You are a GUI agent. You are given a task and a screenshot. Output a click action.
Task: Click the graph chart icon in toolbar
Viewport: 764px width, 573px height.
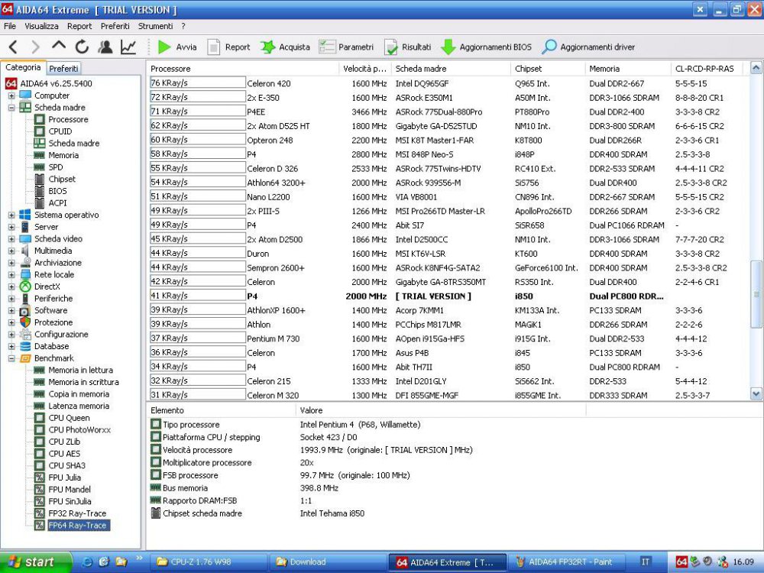tap(128, 47)
